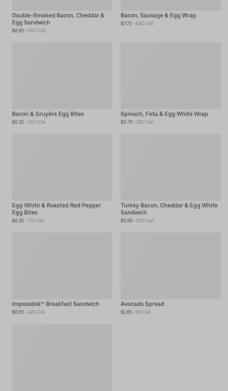Click the last unlabeled product image at bottom
Screen dimensions: 228x391
62,357
